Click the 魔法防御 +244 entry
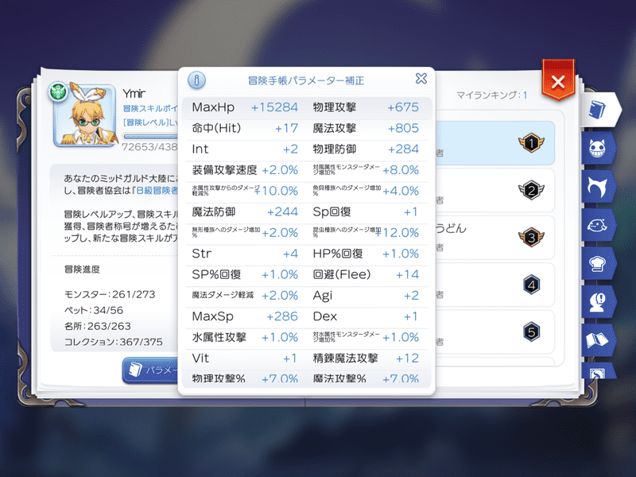 click(x=245, y=212)
